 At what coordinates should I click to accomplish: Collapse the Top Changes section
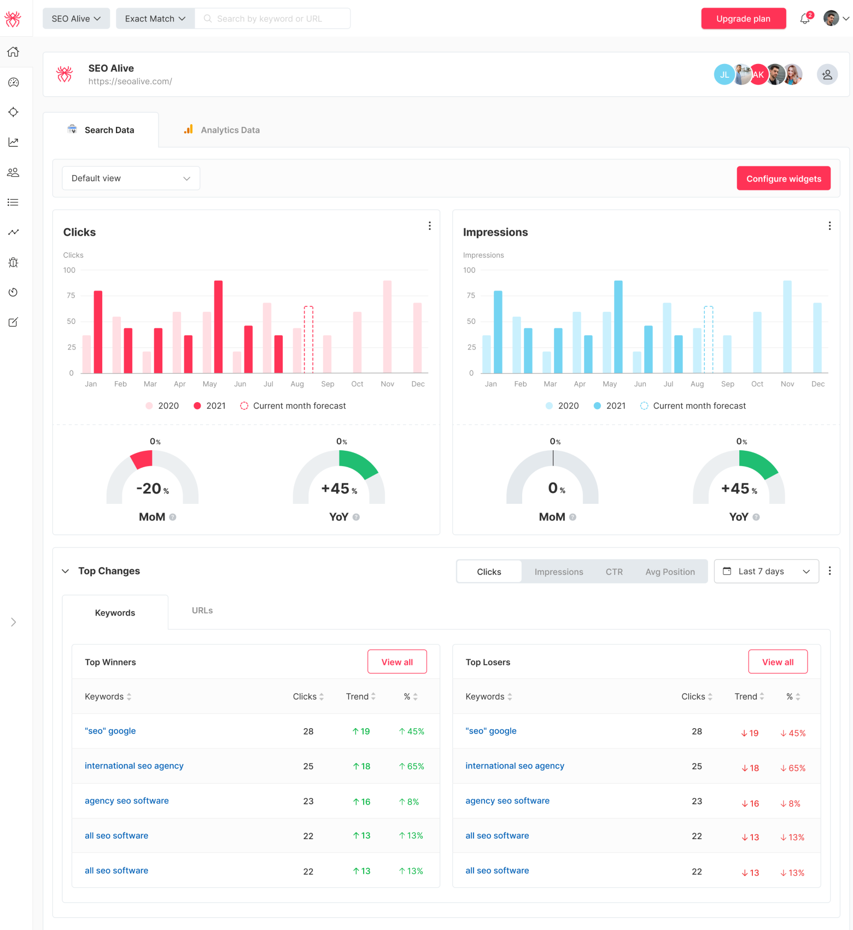[x=66, y=571]
